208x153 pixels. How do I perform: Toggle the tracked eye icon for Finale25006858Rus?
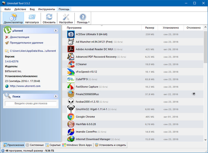194,94
